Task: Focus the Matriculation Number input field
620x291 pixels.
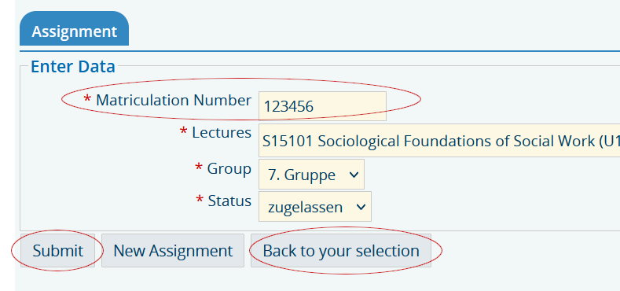Action: tap(322, 106)
